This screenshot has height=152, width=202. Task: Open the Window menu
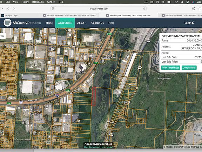tap(51, 2)
